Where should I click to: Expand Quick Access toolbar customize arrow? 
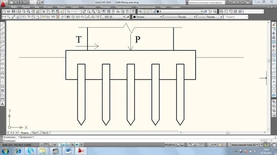point(43,2)
